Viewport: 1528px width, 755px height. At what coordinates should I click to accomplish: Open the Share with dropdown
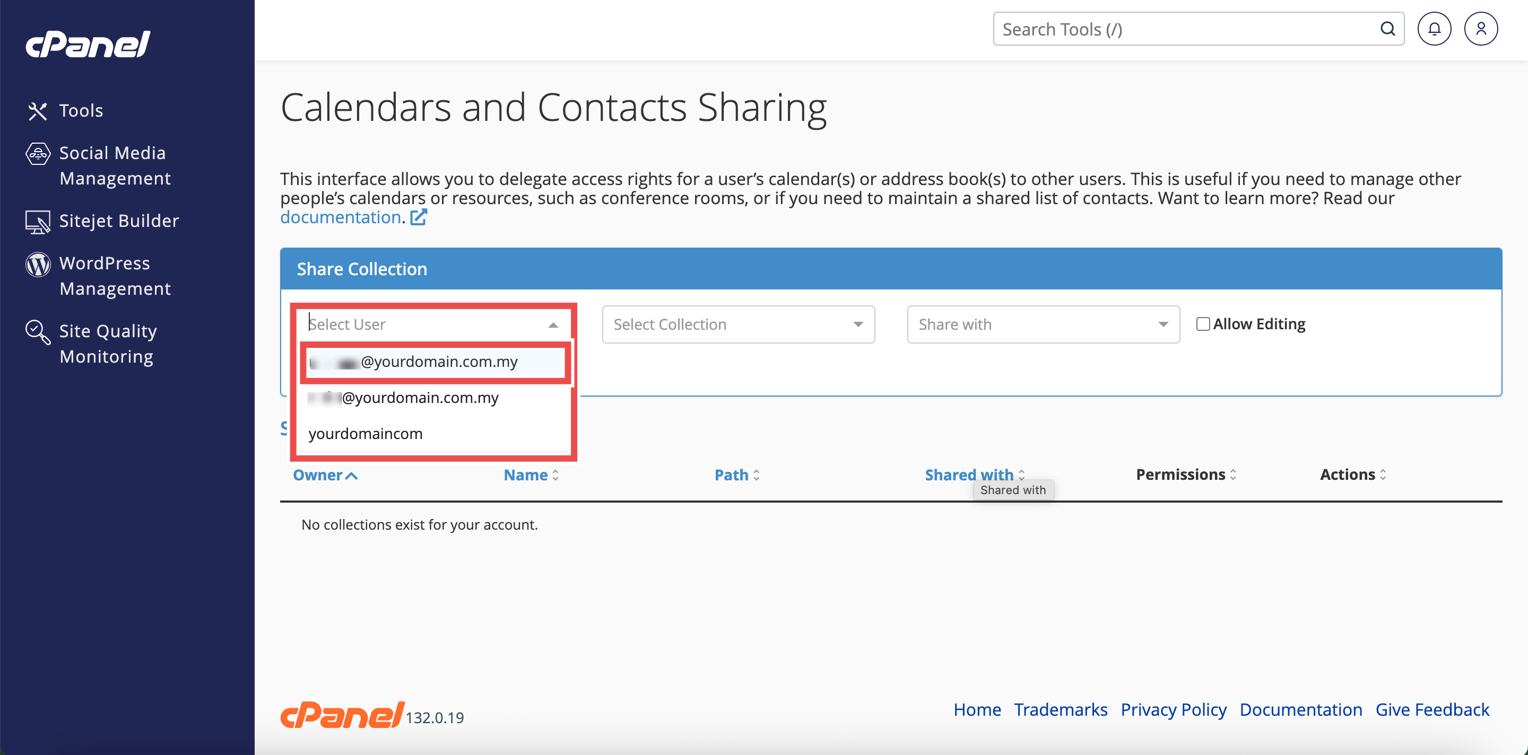pyautogui.click(x=1043, y=325)
